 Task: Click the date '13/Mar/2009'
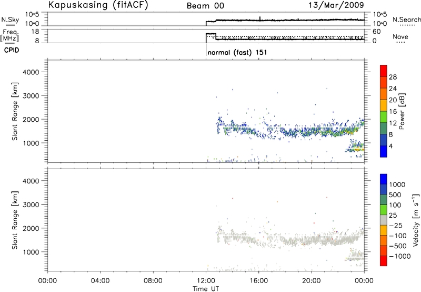tap(336, 5)
